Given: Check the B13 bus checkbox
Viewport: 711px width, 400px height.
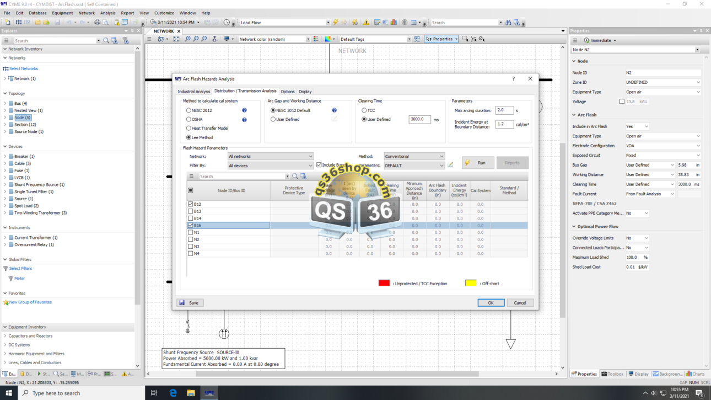Looking at the screenshot, I should (x=191, y=211).
